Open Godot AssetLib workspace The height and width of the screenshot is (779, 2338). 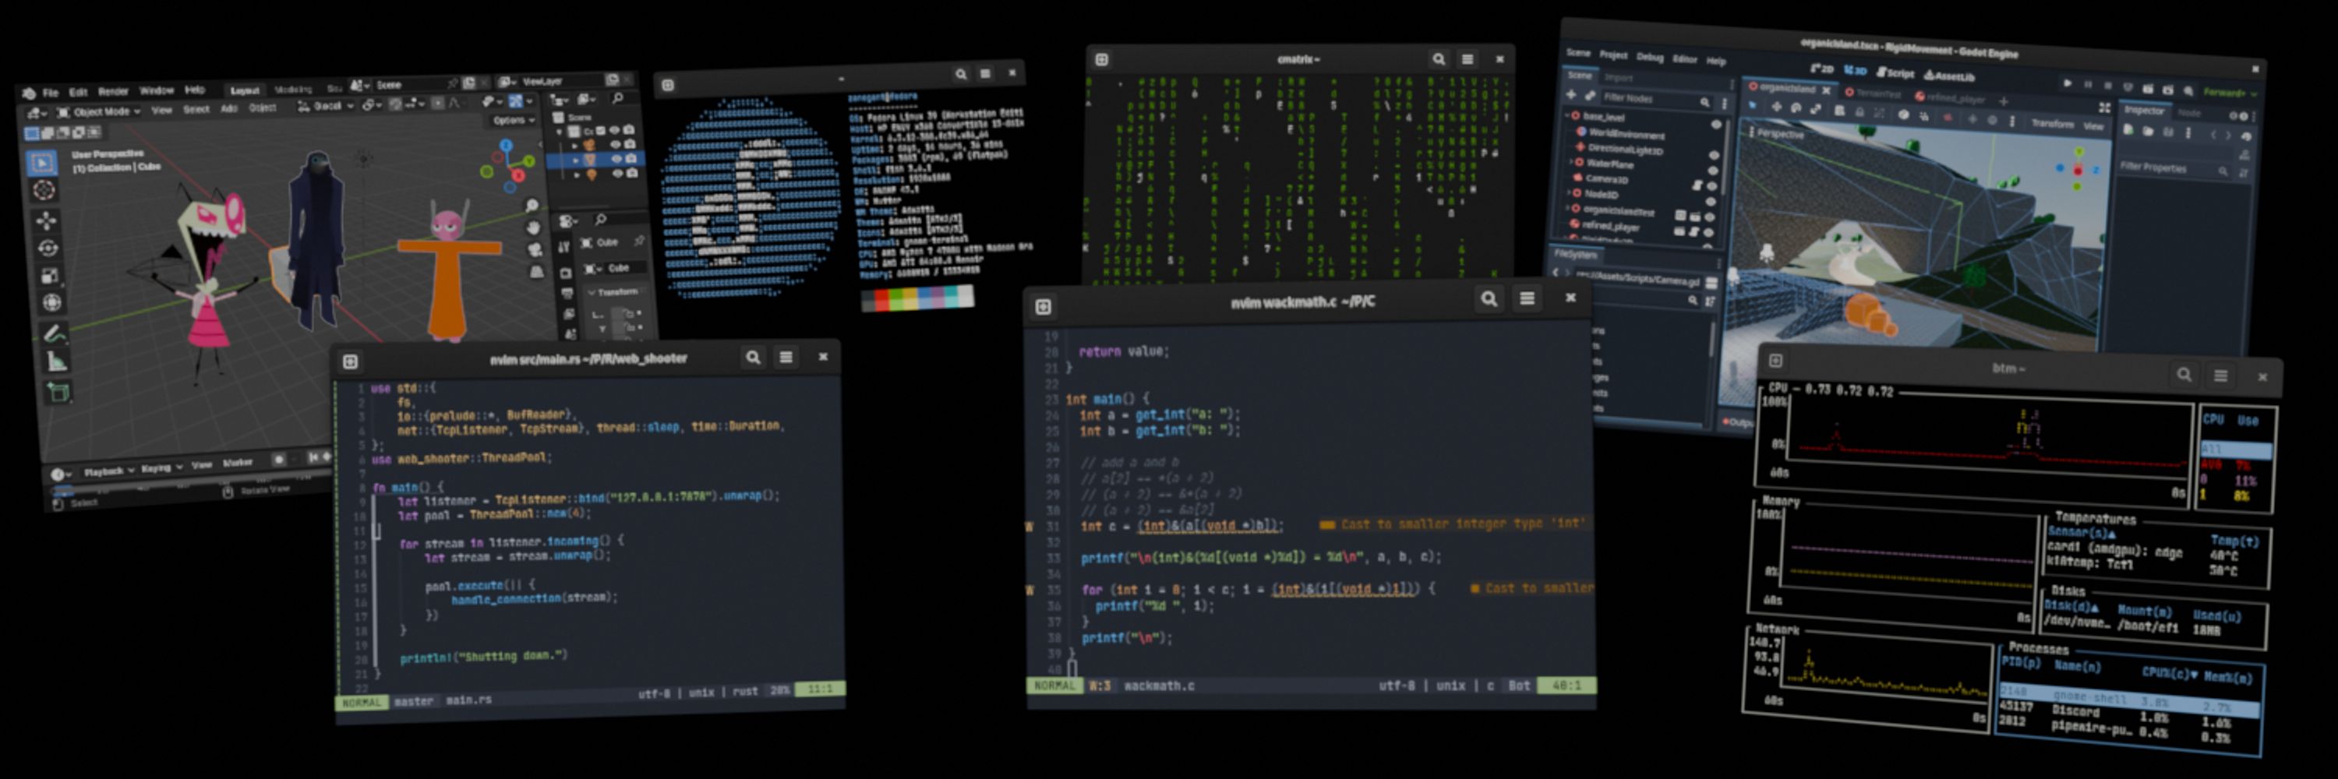[1950, 76]
